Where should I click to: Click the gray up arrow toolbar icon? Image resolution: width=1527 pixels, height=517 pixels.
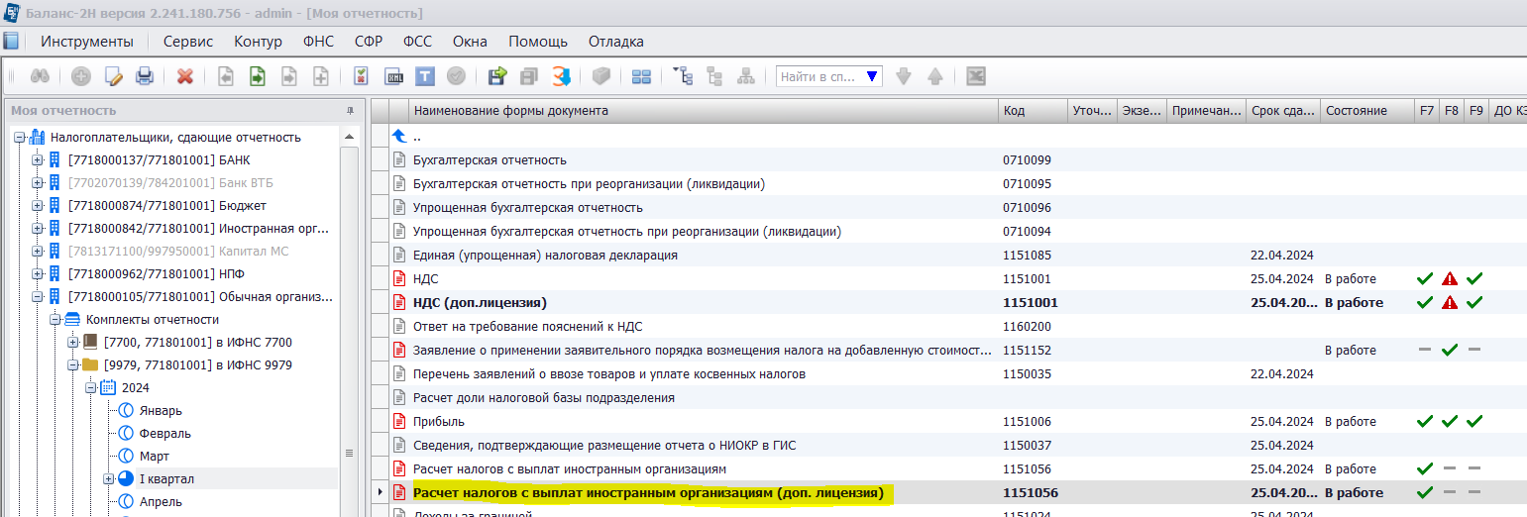(x=934, y=76)
